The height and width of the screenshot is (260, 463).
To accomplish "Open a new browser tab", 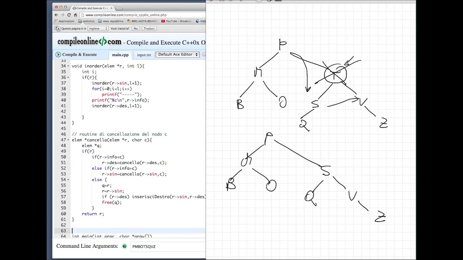I will [x=119, y=8].
